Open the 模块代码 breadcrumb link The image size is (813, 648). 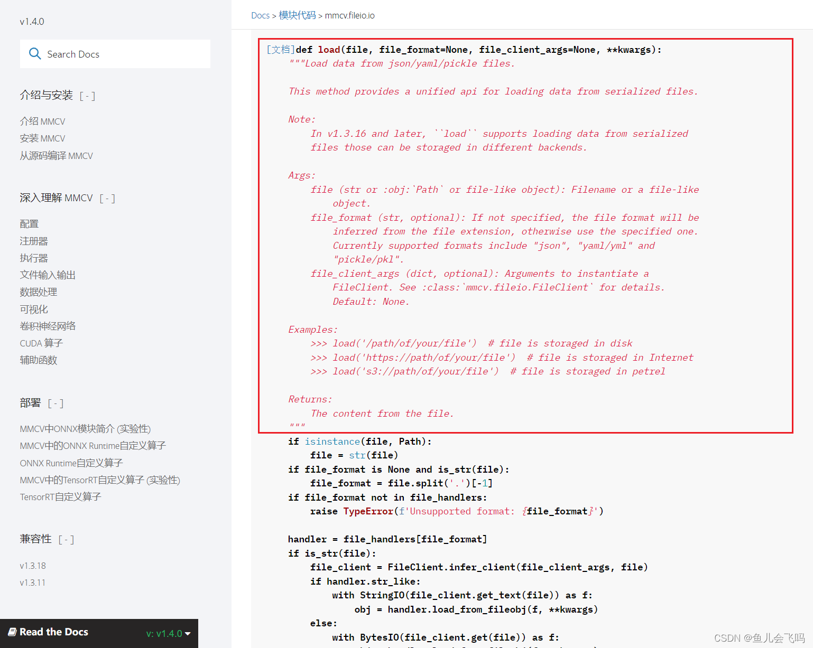tap(297, 15)
